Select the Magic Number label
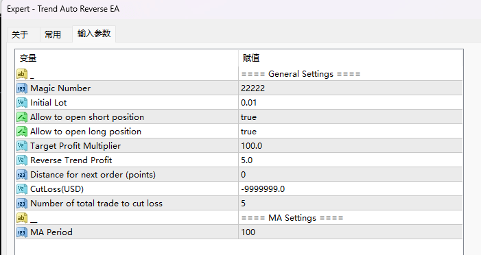The height and width of the screenshot is (255, 481). click(x=60, y=88)
